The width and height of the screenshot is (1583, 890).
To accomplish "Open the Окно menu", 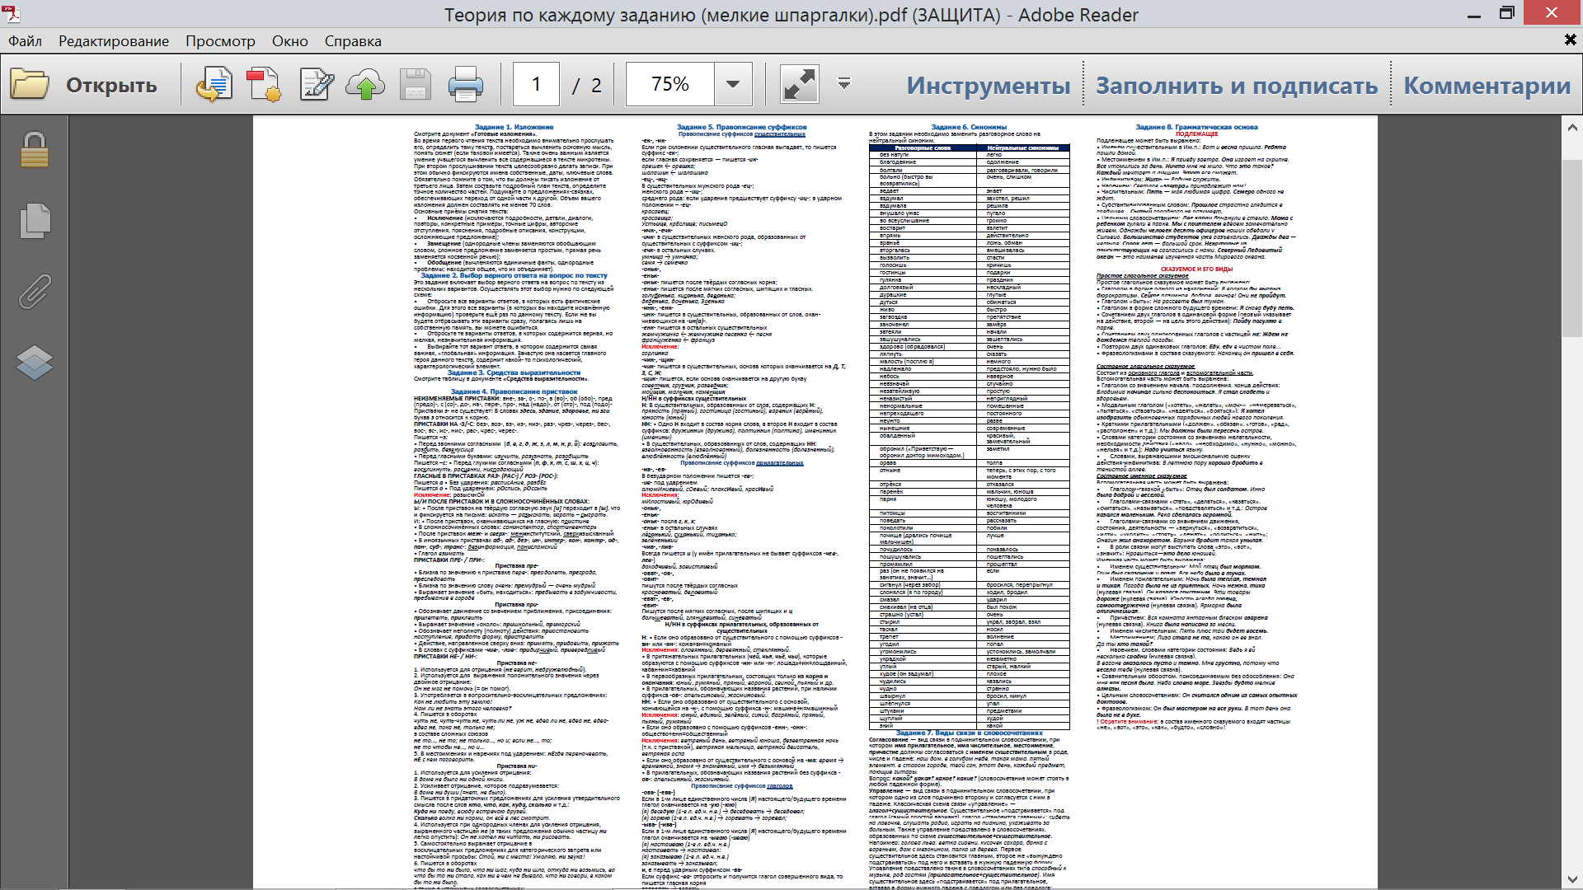I will tap(290, 41).
